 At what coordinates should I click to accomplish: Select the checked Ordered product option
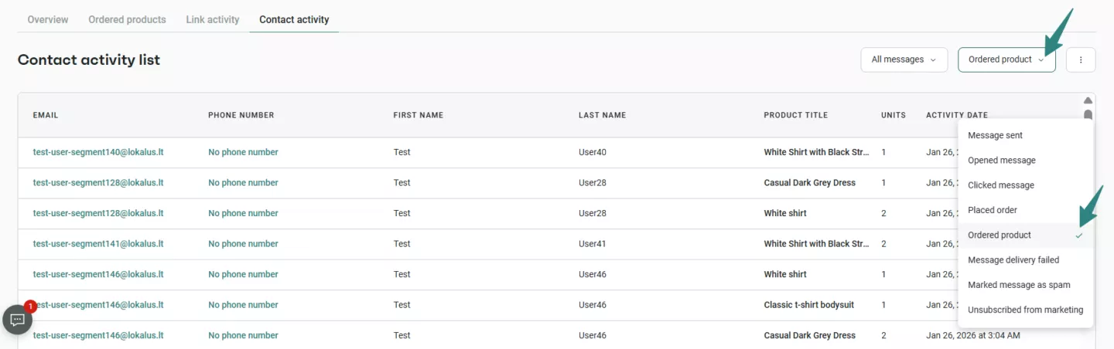[x=1000, y=235]
